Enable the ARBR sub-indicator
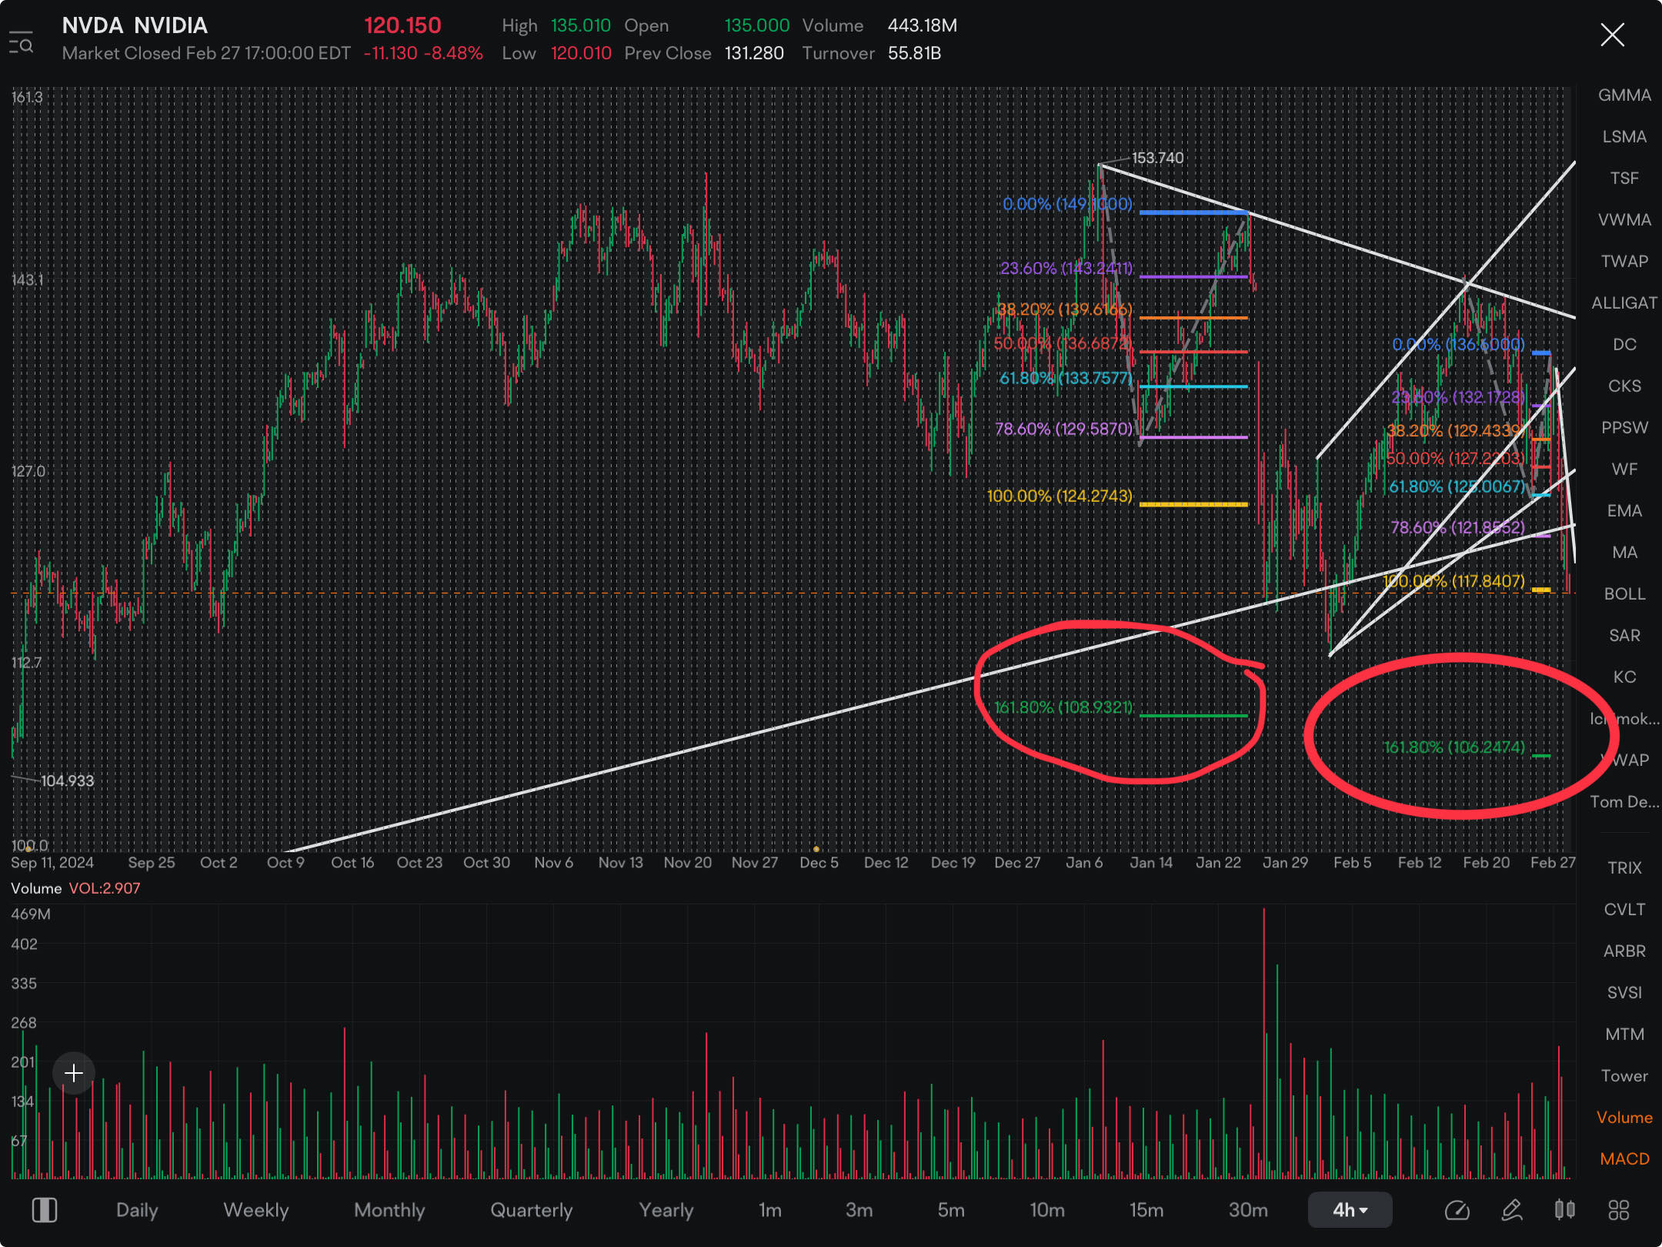The height and width of the screenshot is (1247, 1662). pyautogui.click(x=1624, y=951)
